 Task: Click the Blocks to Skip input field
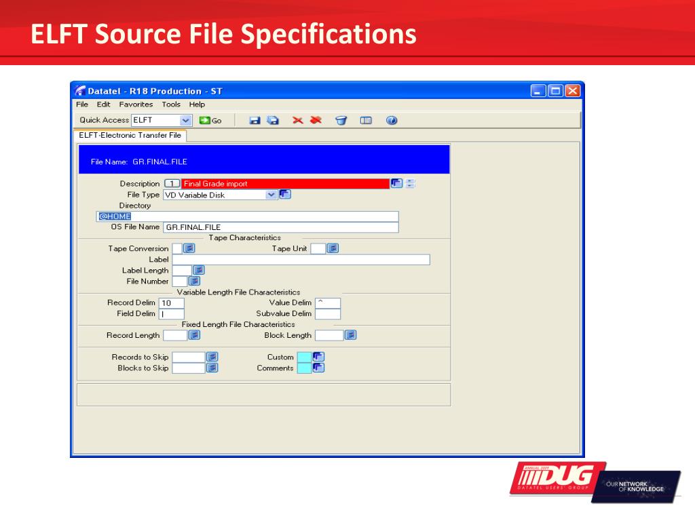[x=189, y=368]
